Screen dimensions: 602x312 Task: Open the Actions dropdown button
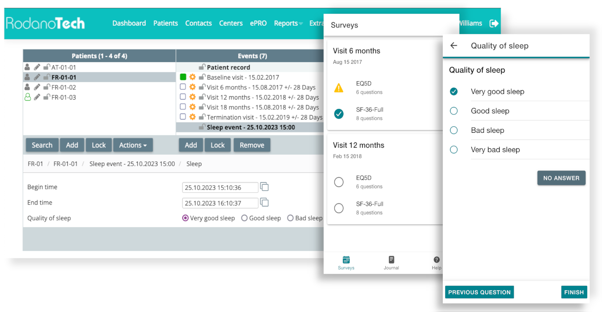click(x=133, y=145)
